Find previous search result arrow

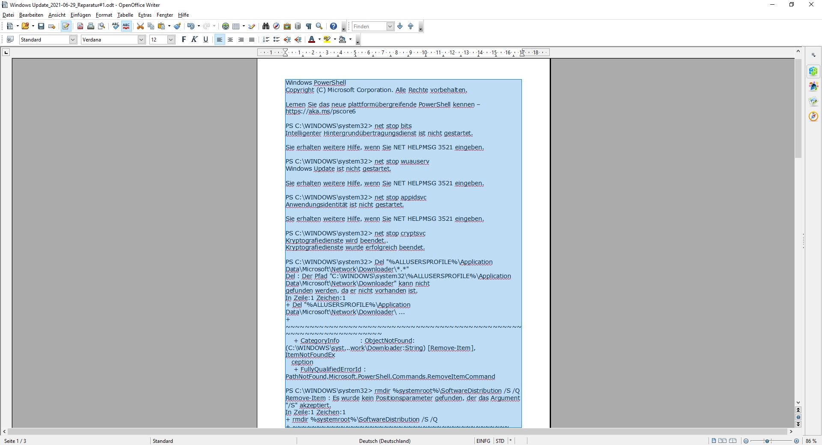tap(411, 27)
